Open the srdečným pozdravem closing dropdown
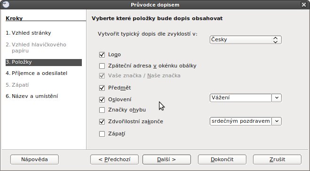Image resolution: width=310 pixels, height=171 pixels. point(277,121)
